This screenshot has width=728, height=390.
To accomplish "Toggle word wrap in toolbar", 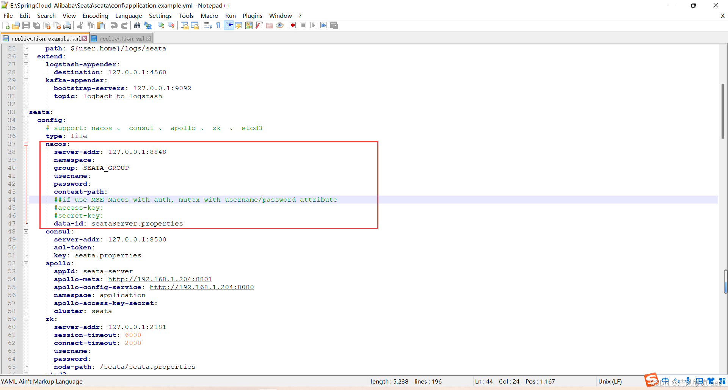I will pyautogui.click(x=208, y=25).
